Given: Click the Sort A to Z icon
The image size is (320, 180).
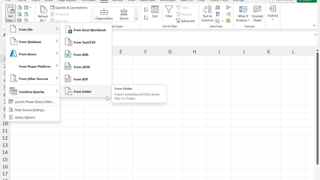Looking at the screenshot, I should pyautogui.click(x=146, y=10).
